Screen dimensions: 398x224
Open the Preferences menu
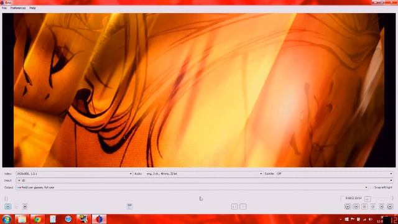click(x=18, y=8)
